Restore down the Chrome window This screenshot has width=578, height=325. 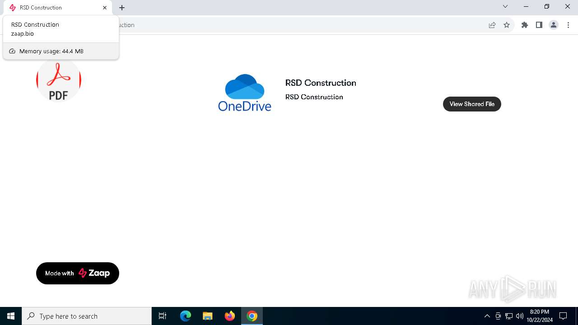point(547,6)
